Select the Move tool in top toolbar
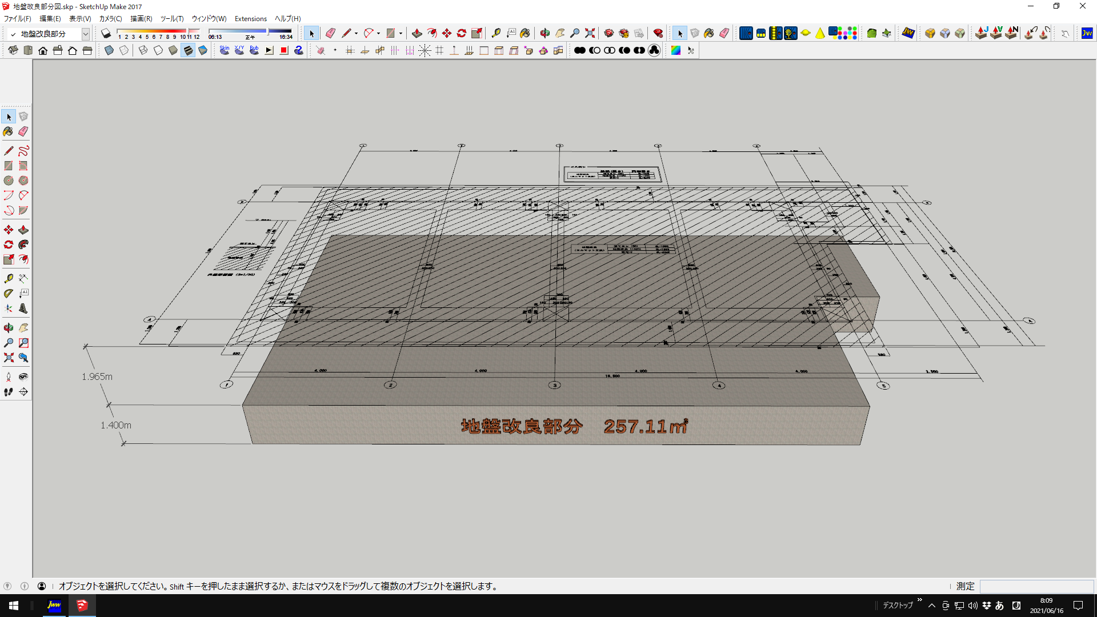This screenshot has width=1097, height=617. click(447, 34)
